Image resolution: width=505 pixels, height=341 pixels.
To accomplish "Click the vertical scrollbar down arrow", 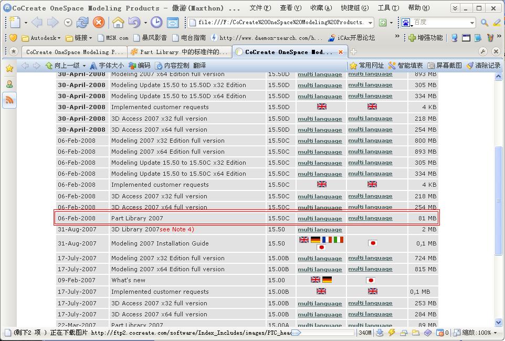I will pyautogui.click(x=498, y=322).
